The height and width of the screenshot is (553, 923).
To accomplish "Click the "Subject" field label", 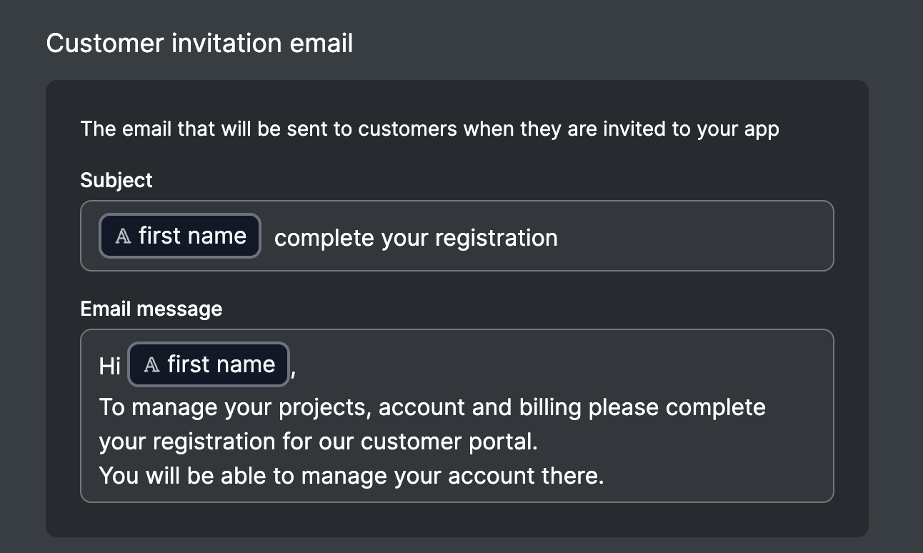I will click(116, 180).
